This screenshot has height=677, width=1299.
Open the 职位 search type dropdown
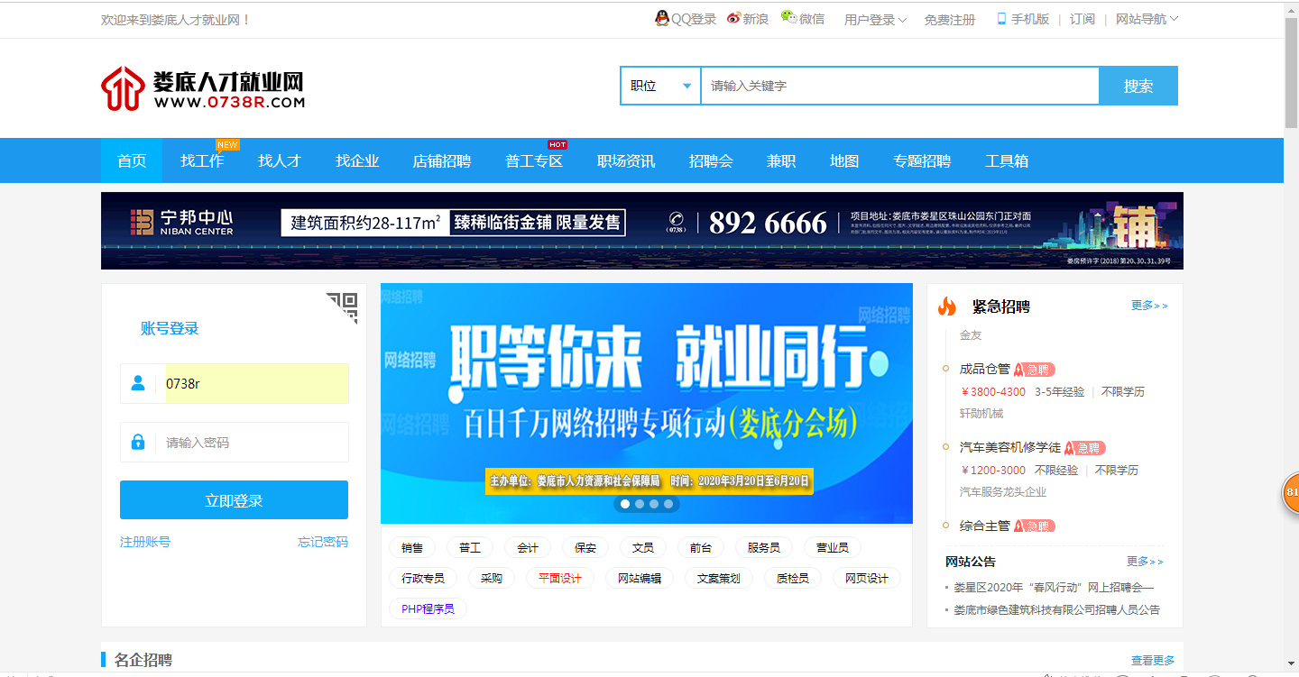coord(659,85)
